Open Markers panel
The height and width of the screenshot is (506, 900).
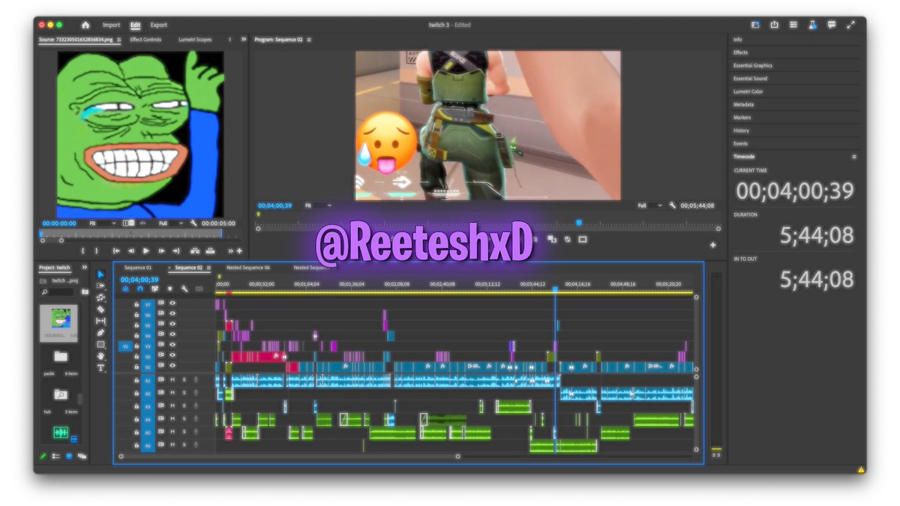[742, 118]
